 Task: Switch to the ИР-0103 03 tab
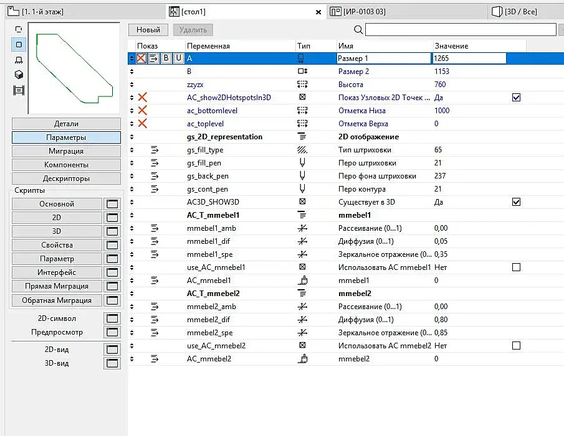pos(358,12)
